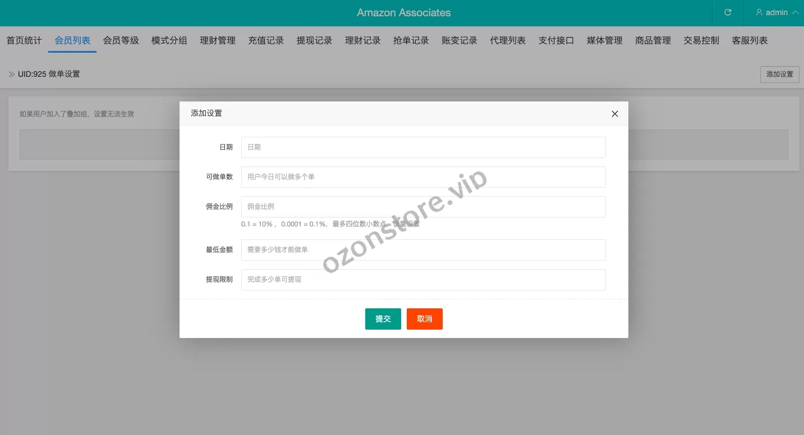Switch to the 会员等级 tab
This screenshot has height=435, width=804.
pyautogui.click(x=121, y=40)
